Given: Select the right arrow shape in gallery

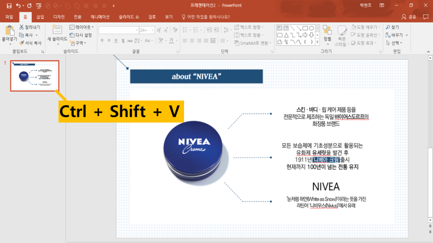Looking at the screenshot, I should pos(305,35).
